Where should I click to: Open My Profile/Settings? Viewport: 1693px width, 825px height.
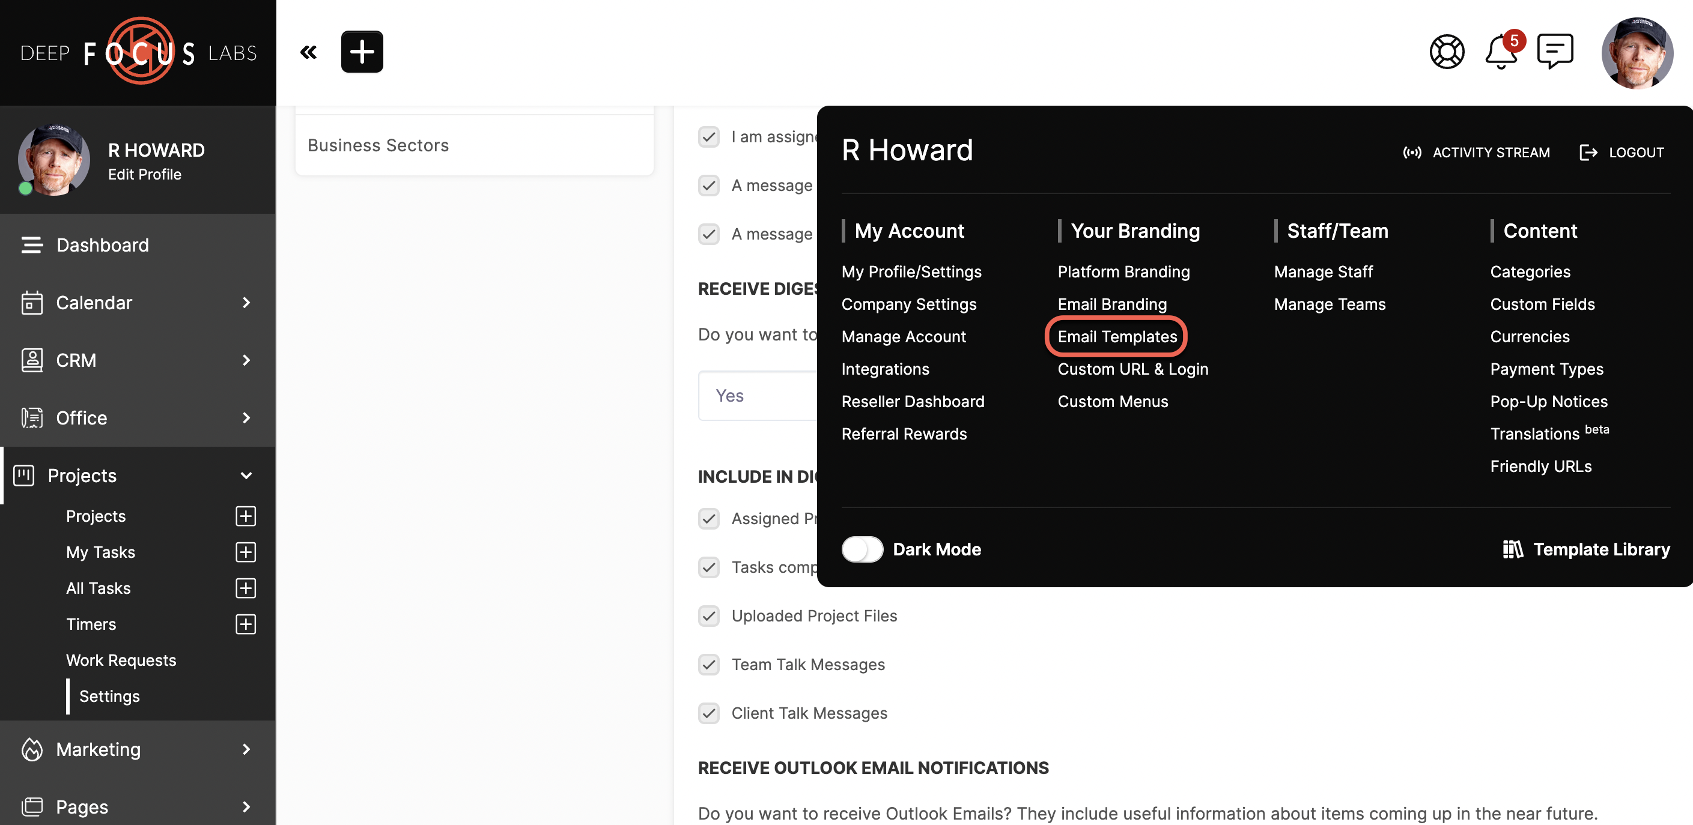[911, 272]
